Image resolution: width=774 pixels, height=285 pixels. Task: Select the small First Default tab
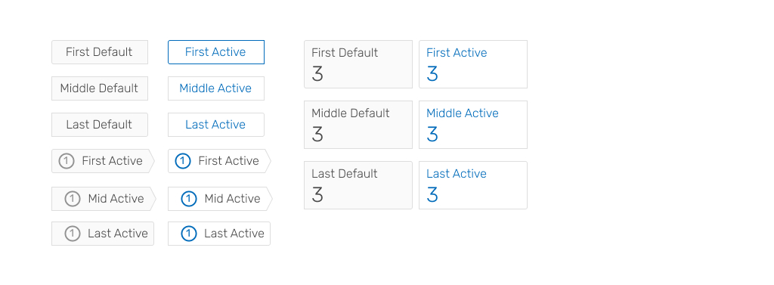tap(100, 52)
